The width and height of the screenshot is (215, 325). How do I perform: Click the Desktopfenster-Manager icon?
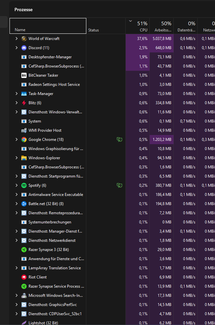click(24, 57)
